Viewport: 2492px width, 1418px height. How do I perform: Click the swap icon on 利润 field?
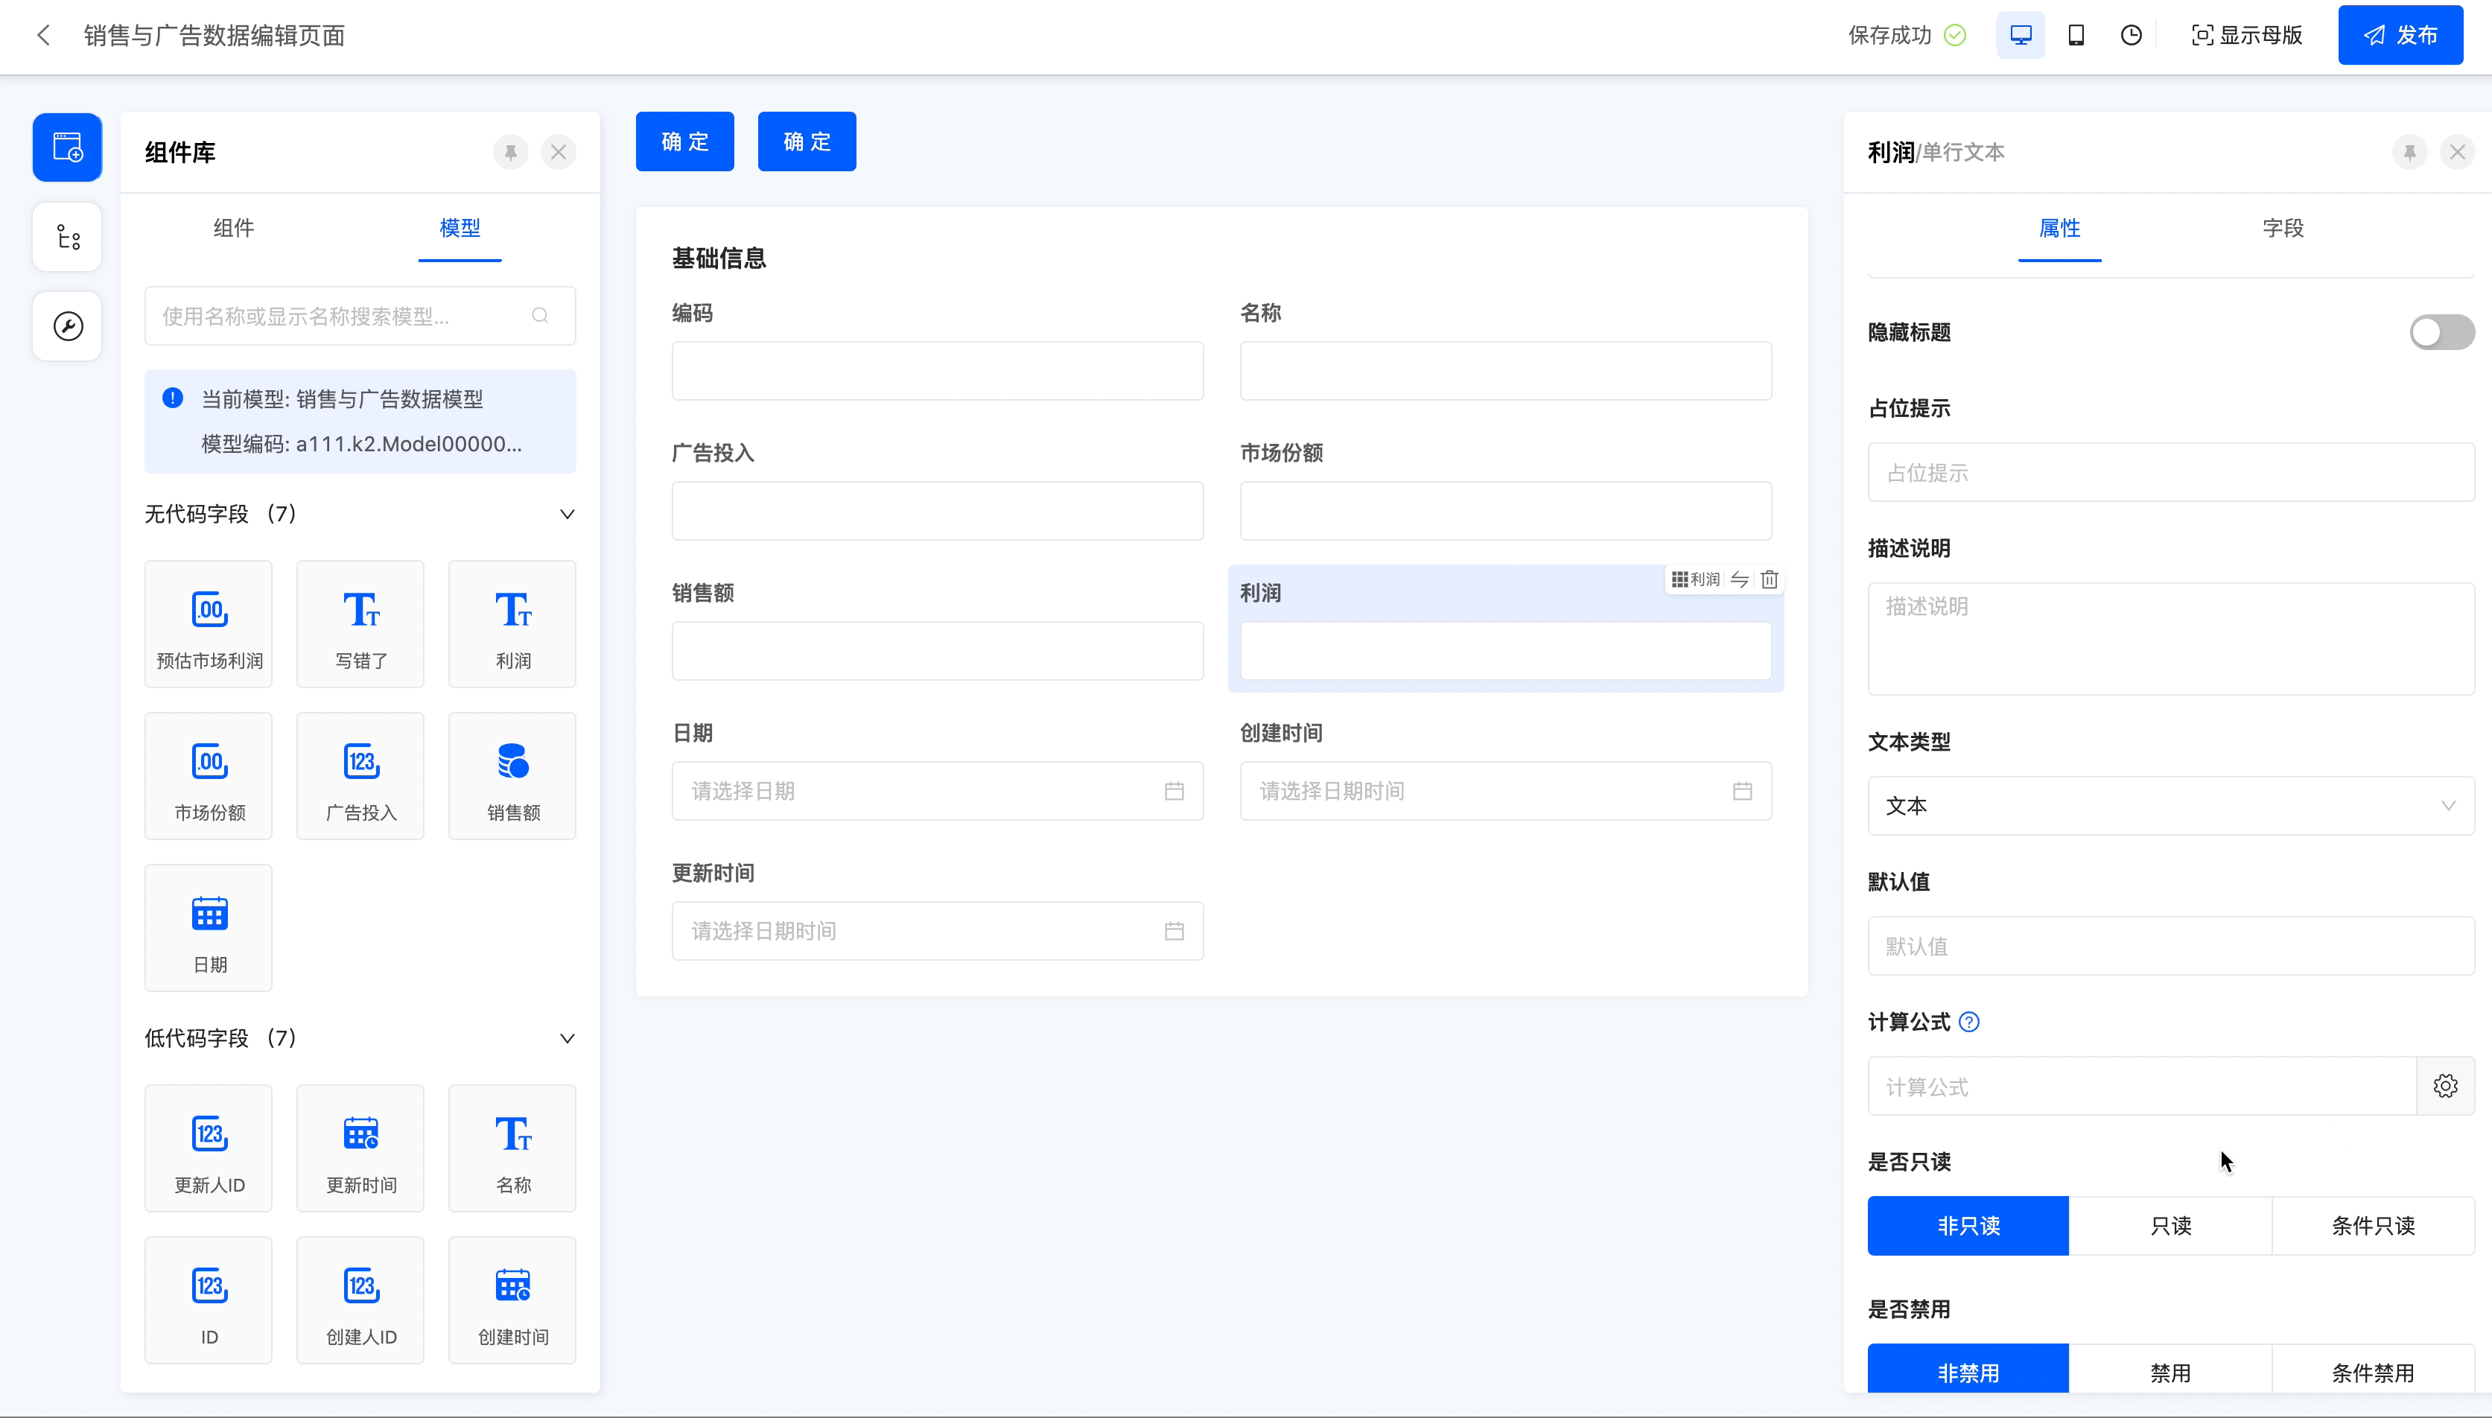[1739, 579]
